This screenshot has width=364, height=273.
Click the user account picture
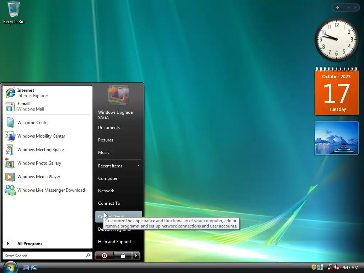(x=118, y=95)
